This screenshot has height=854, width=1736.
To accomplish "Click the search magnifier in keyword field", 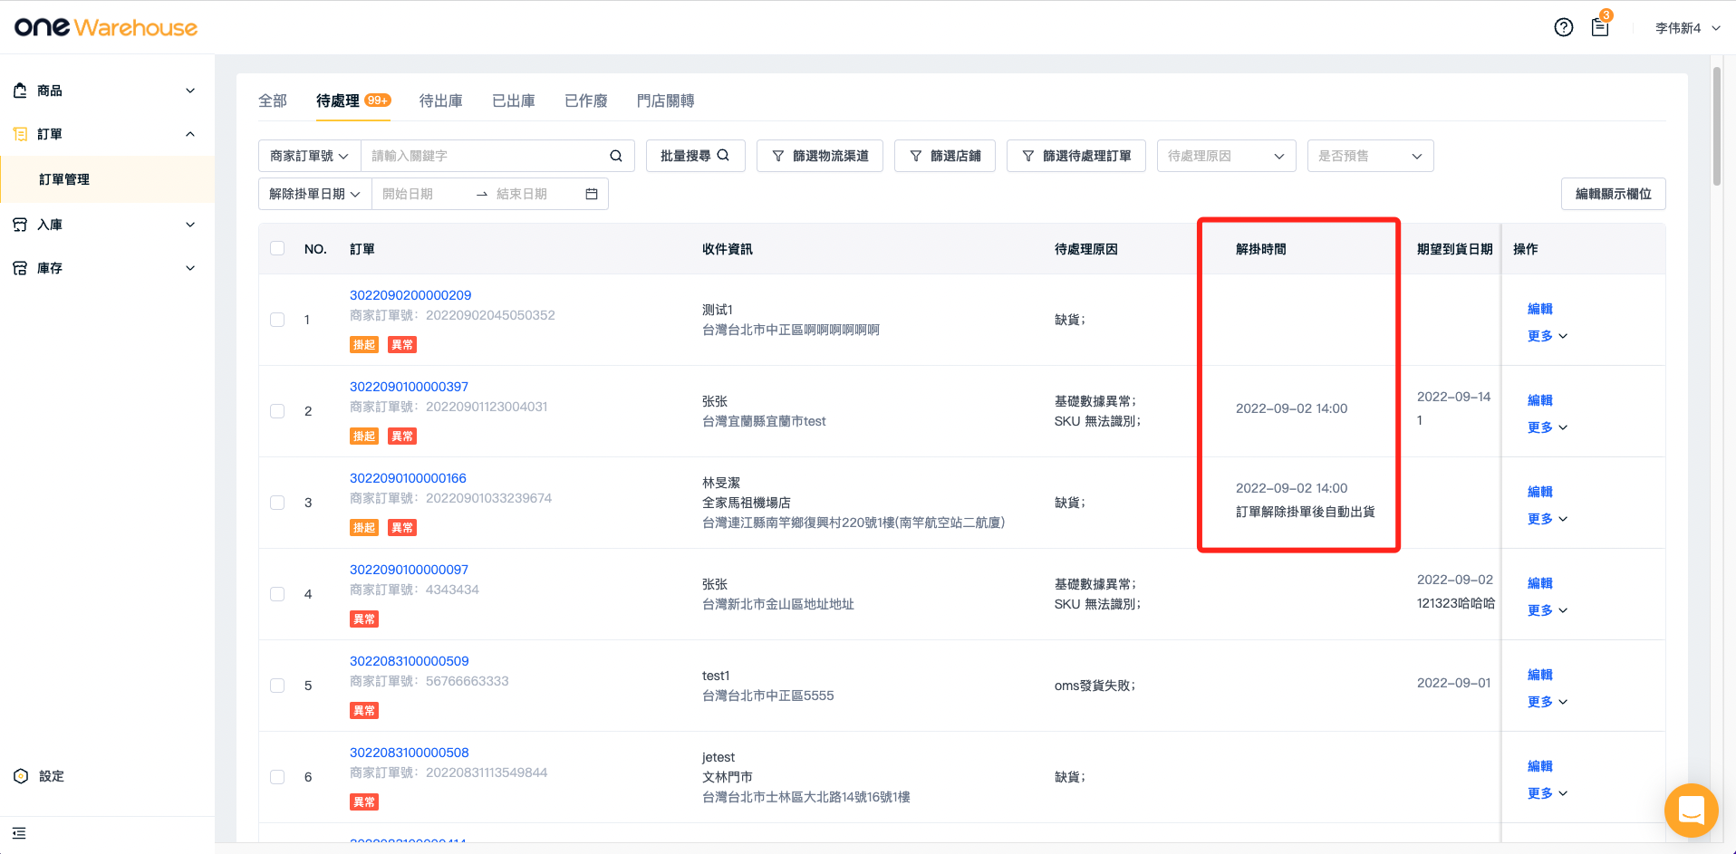I will click(616, 156).
